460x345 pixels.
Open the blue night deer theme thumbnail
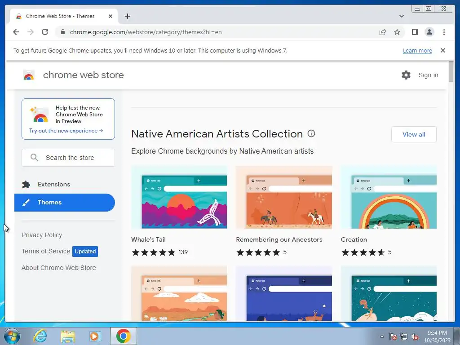point(284,293)
